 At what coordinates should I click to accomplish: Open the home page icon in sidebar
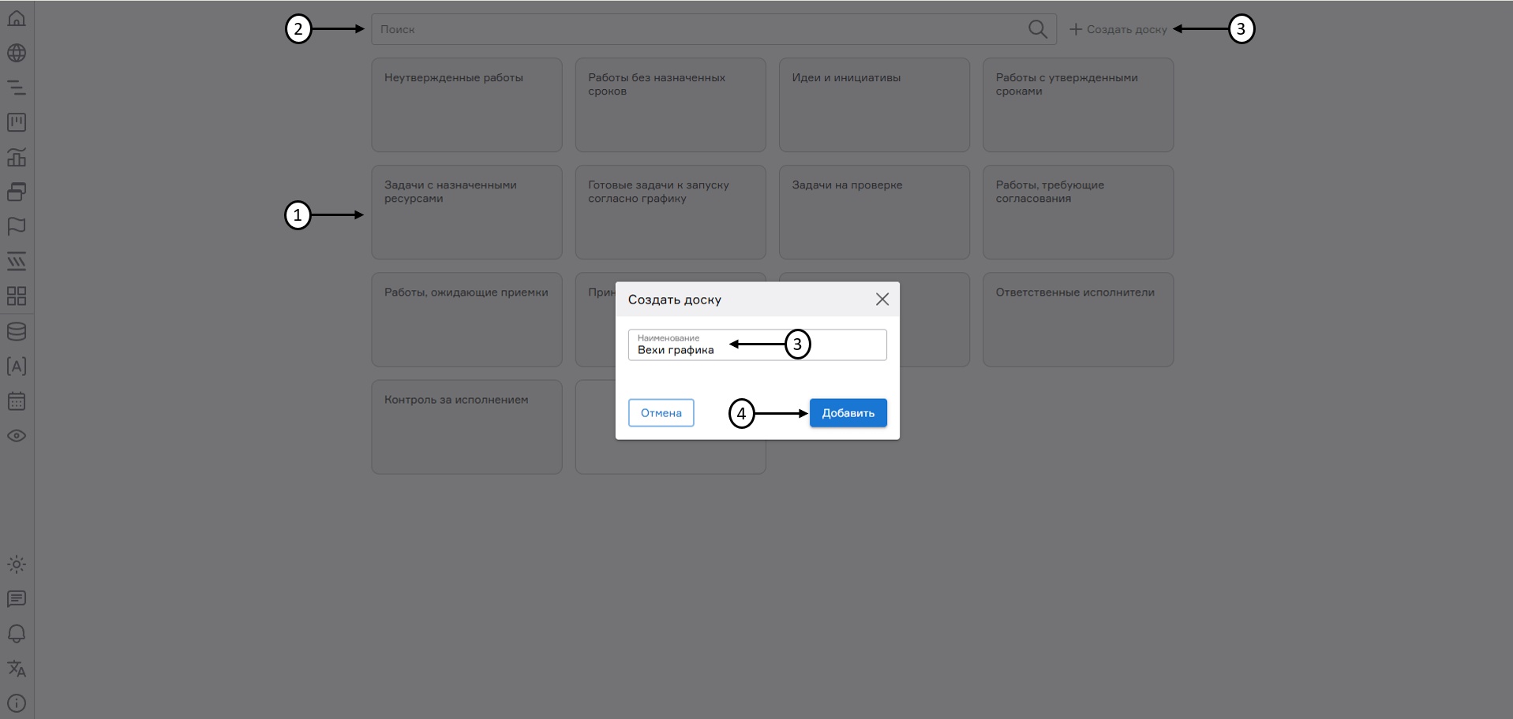(17, 18)
